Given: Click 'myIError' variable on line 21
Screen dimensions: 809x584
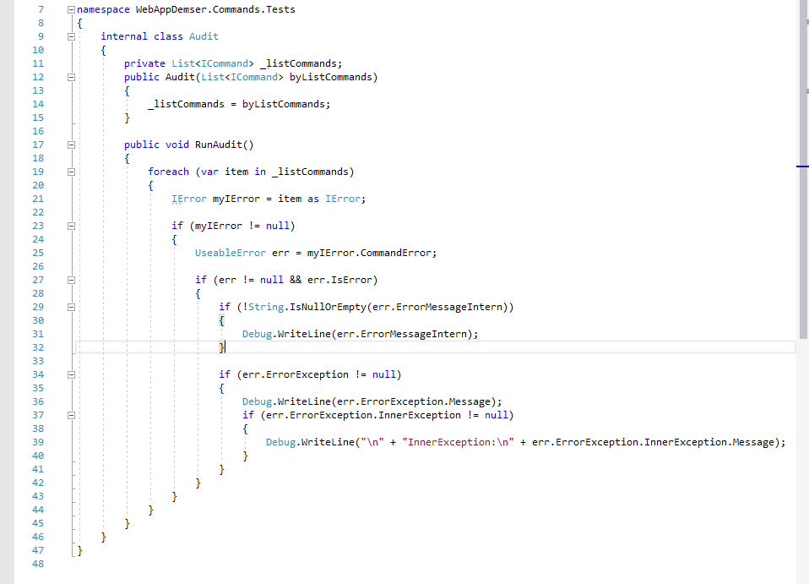Looking at the screenshot, I should point(236,199).
